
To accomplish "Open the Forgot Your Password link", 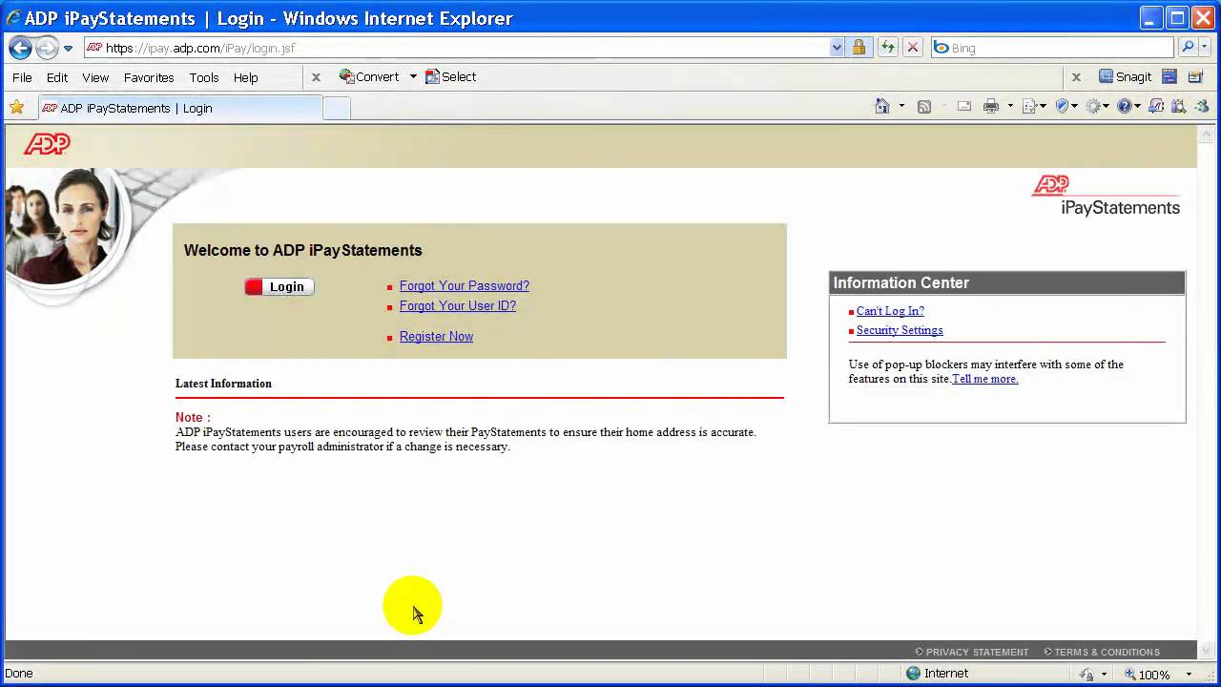I will coord(465,286).
